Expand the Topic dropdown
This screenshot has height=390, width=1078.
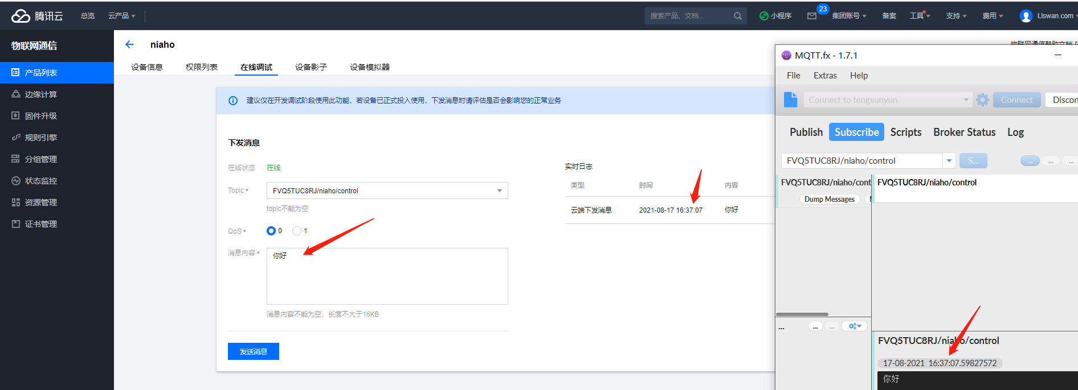[x=500, y=190]
